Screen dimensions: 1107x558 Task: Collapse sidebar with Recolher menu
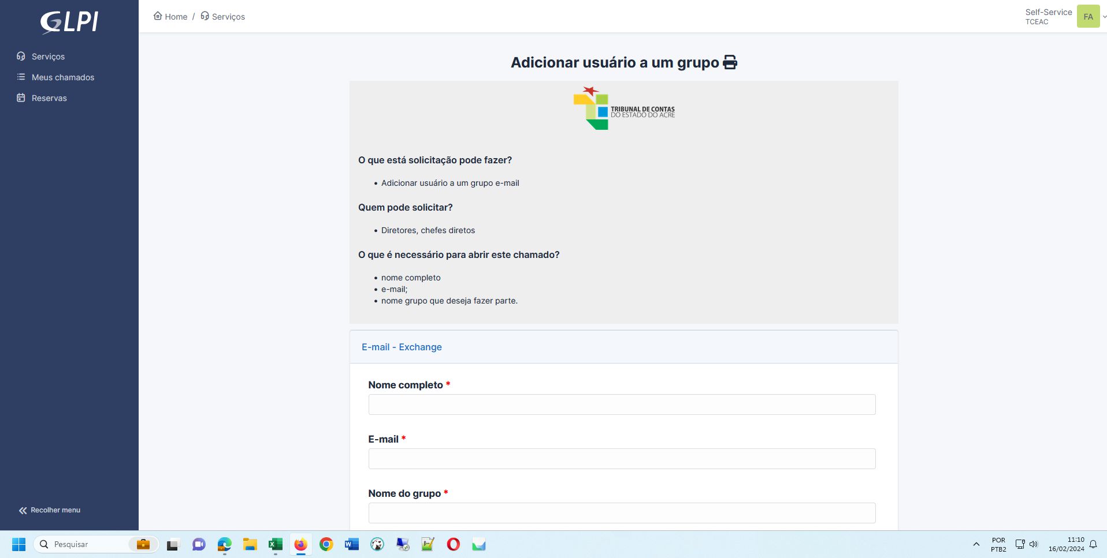(50, 510)
